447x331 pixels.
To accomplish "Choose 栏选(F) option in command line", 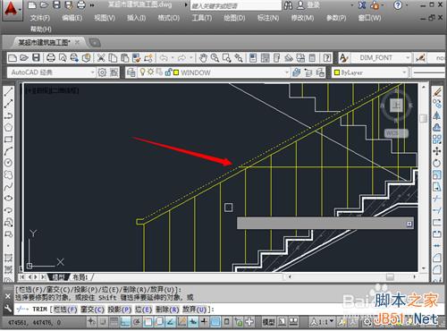I will (65, 310).
